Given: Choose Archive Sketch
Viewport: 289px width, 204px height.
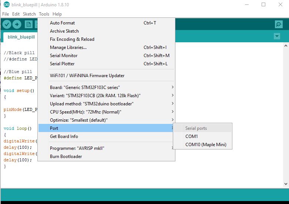Looking at the screenshot, I should click(x=107, y=31).
